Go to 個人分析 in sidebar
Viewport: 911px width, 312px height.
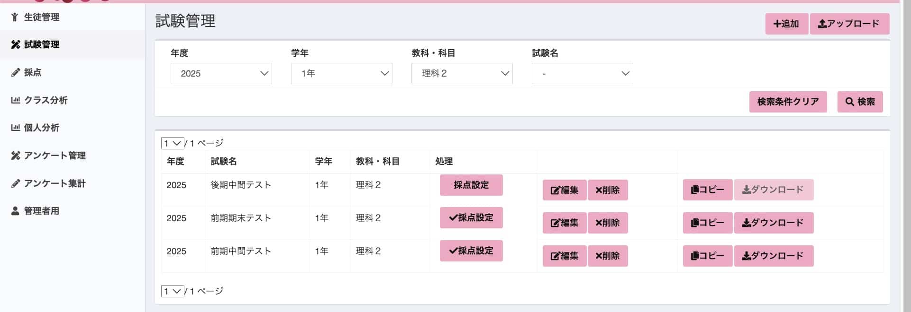point(41,128)
